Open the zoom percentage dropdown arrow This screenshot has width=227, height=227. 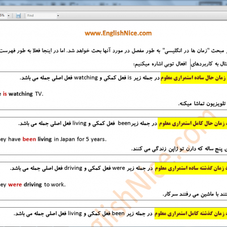[x=9, y=16]
